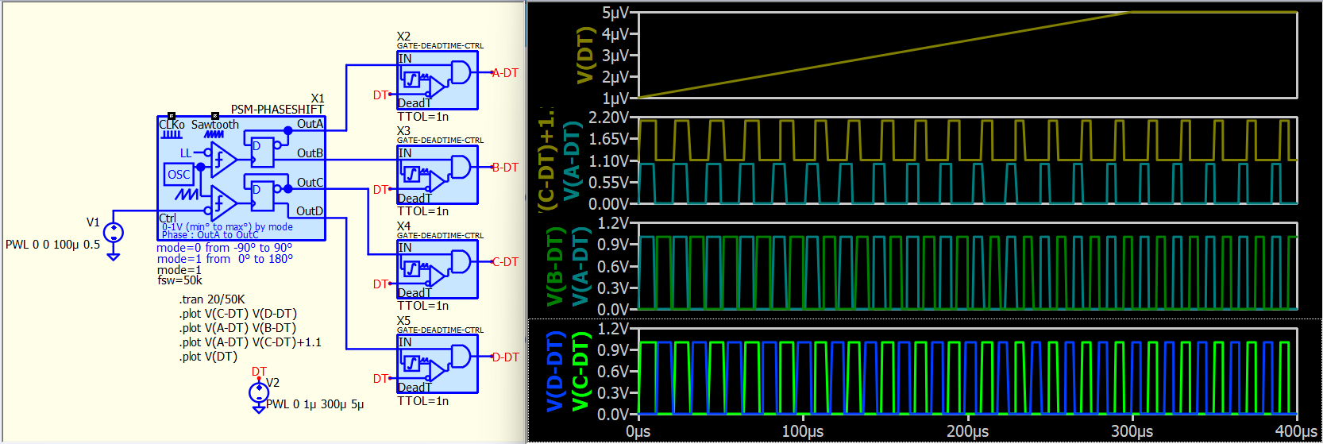The width and height of the screenshot is (1323, 444).
Task: Click the B-DT output net label
Action: pyautogui.click(x=505, y=168)
